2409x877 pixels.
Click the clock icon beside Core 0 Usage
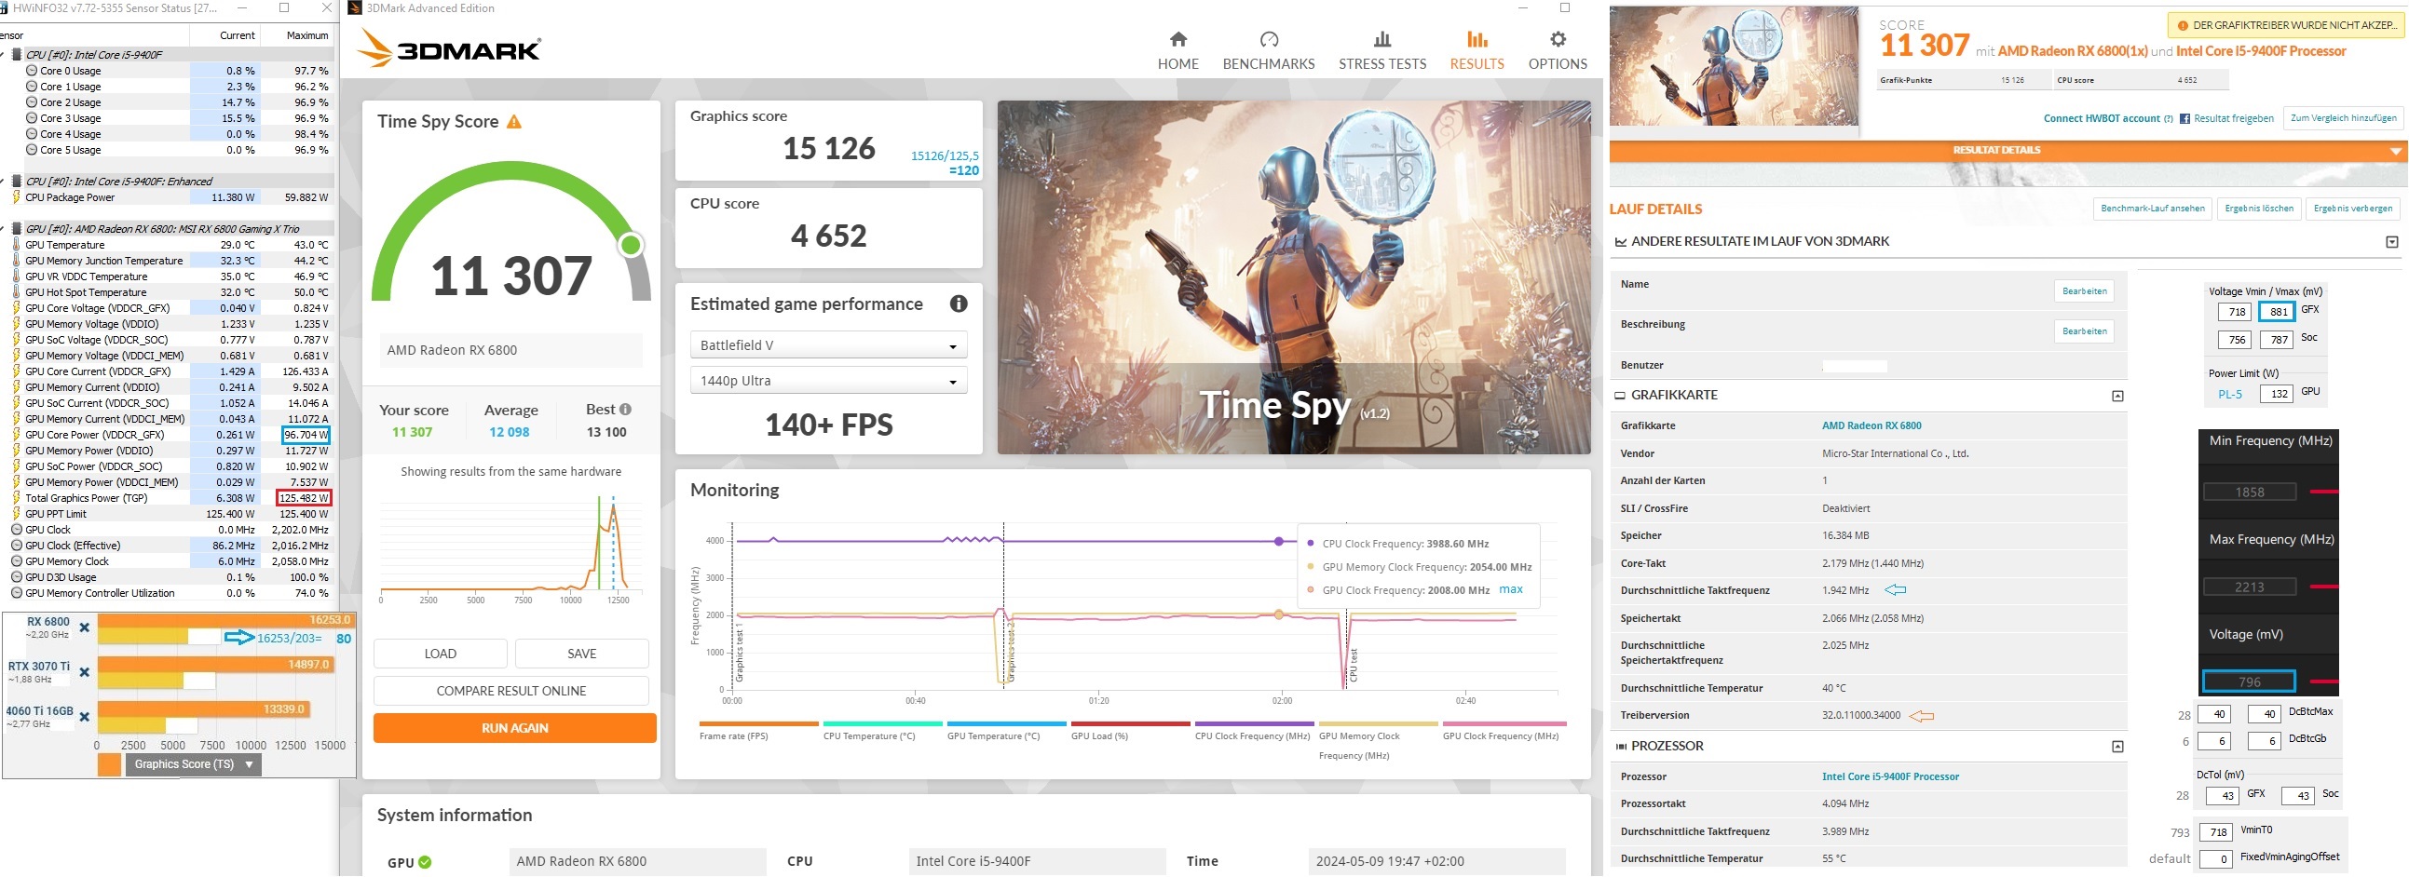coord(32,71)
